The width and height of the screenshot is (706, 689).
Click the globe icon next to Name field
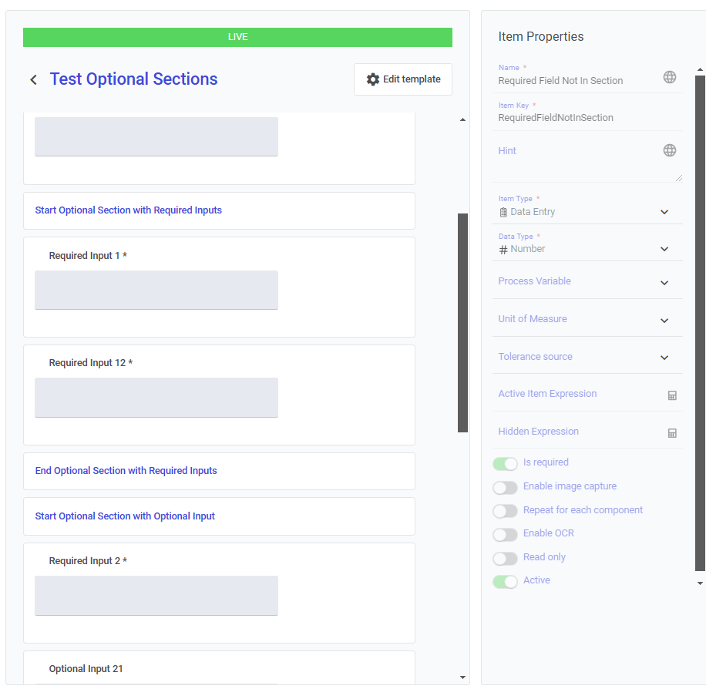[670, 77]
